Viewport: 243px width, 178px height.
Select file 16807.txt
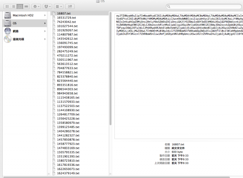tap(80, 14)
